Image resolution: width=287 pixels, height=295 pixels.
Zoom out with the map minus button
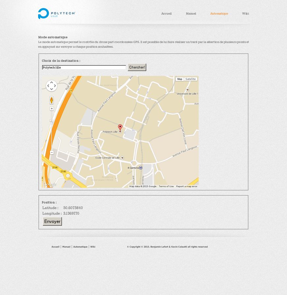52,153
